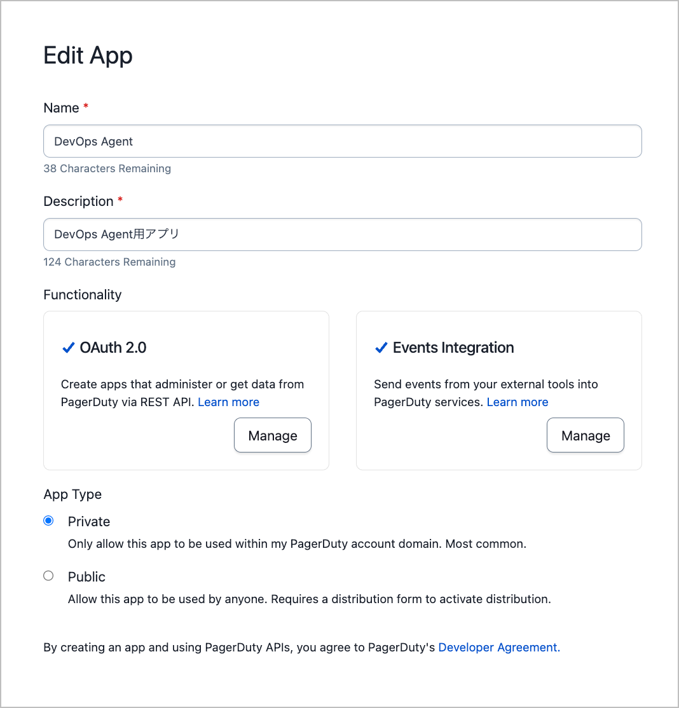This screenshot has width=679, height=708.
Task: Click the Edit App page heading
Action: click(88, 55)
